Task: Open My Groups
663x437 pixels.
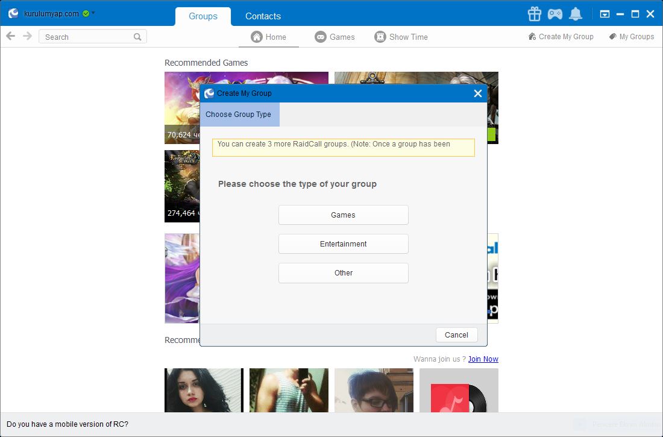Action: click(x=632, y=37)
